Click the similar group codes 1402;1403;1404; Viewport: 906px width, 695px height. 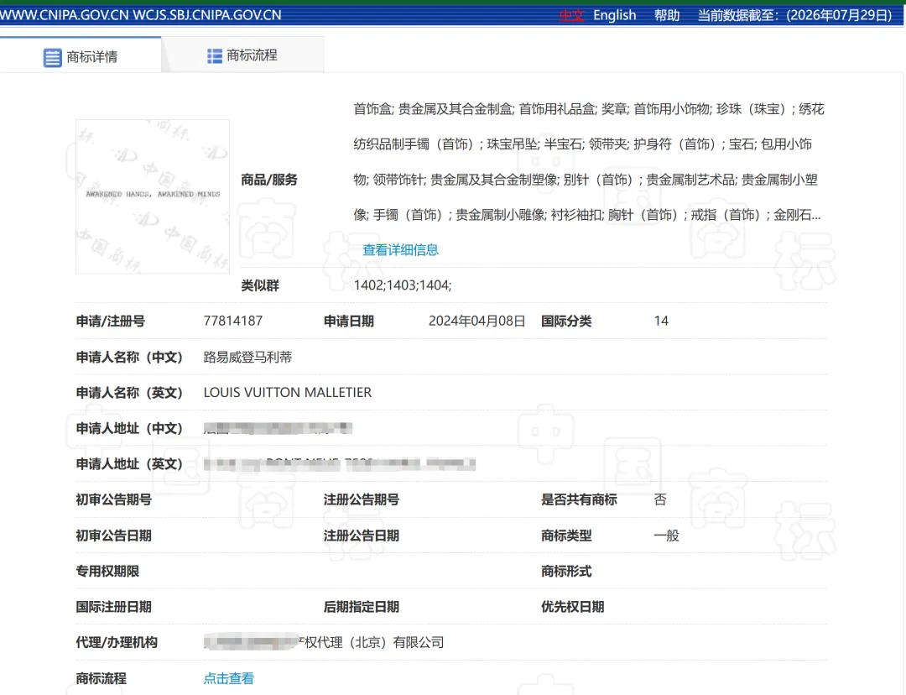click(403, 285)
